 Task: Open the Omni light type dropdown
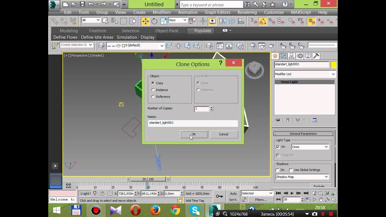point(310,147)
